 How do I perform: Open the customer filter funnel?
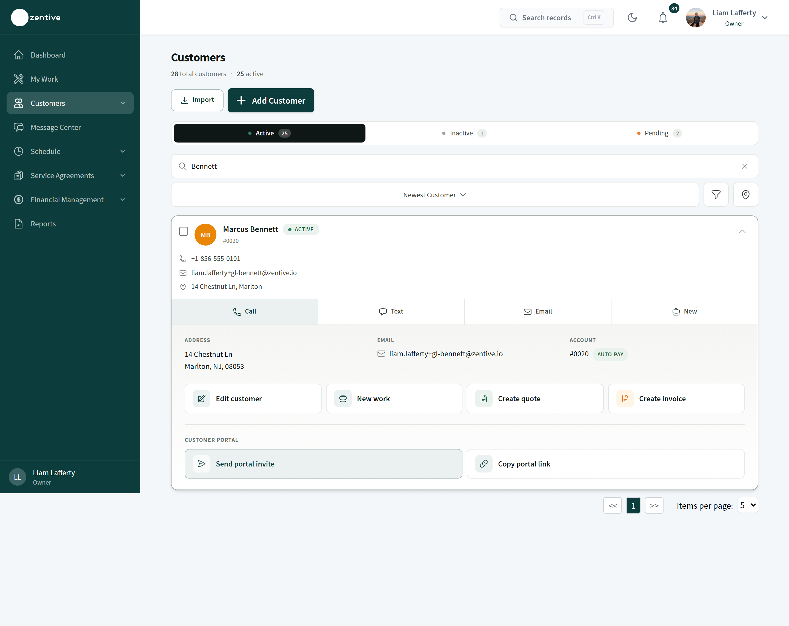point(716,195)
